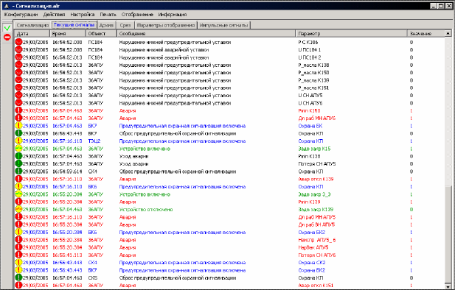This screenshot has width=455, height=290.
Task: Click the red icon of the P_масла К150 row
Action: 18,72
